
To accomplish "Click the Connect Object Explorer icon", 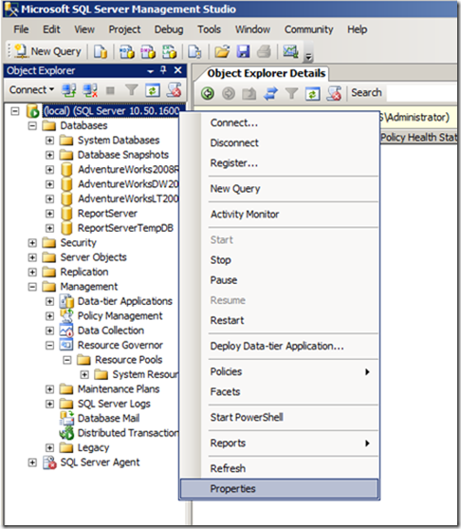I will [x=68, y=90].
